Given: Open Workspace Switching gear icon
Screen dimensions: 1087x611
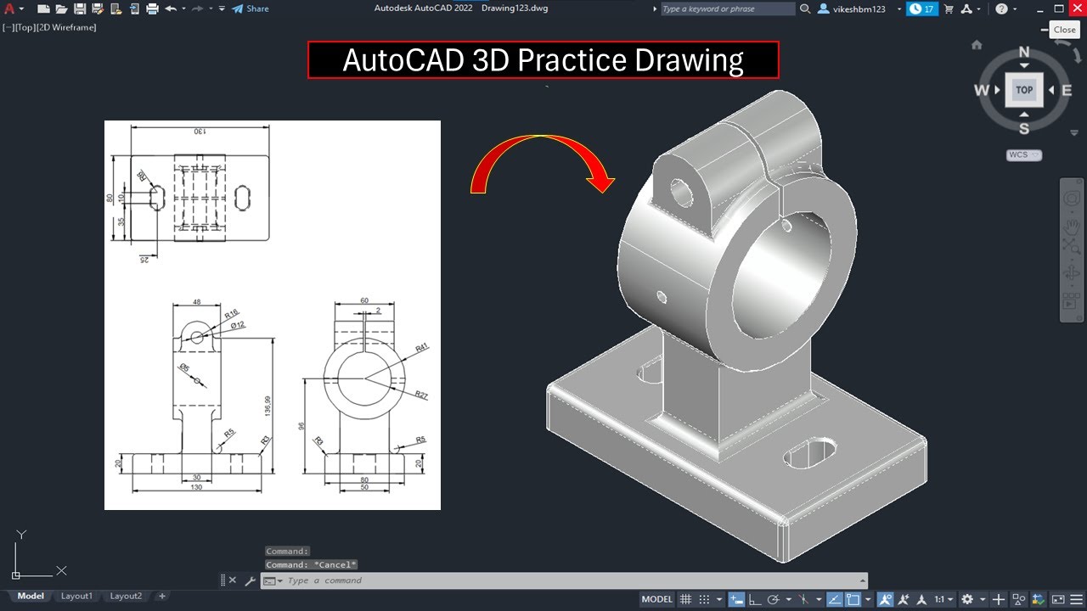Looking at the screenshot, I should (967, 599).
